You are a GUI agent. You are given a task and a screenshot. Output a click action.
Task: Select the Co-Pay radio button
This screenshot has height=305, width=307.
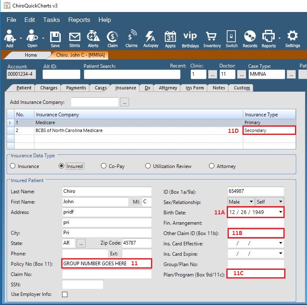point(104,166)
